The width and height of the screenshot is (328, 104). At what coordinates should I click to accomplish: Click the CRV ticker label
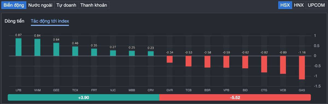click(x=151, y=90)
